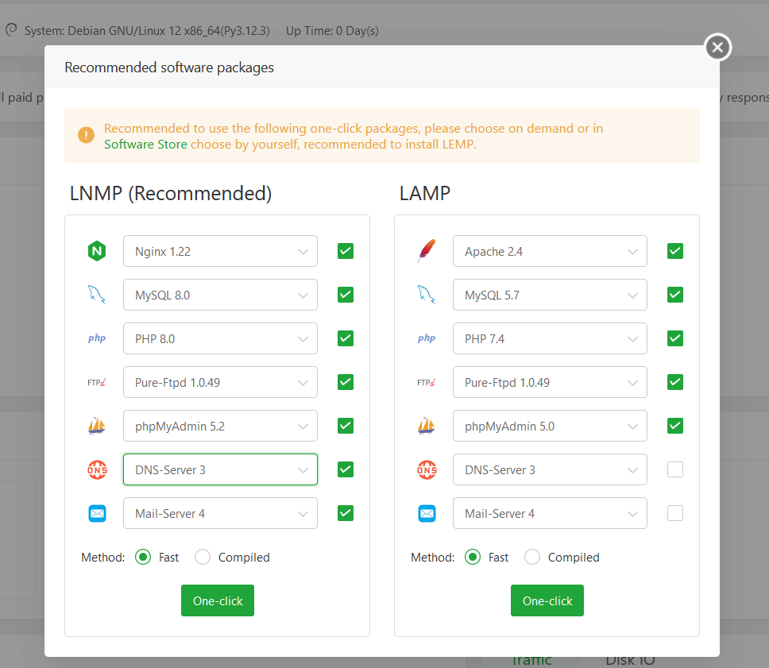Uncheck PHP 8.0 in LNMP
The image size is (769, 668).
tap(346, 338)
